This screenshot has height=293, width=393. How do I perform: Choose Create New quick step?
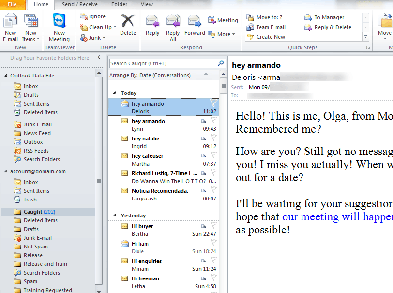(x=266, y=37)
